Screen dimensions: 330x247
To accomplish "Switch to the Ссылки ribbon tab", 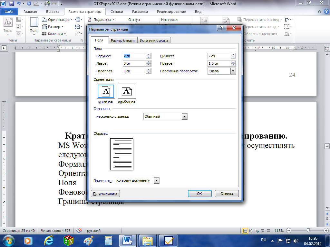I will [117, 12].
